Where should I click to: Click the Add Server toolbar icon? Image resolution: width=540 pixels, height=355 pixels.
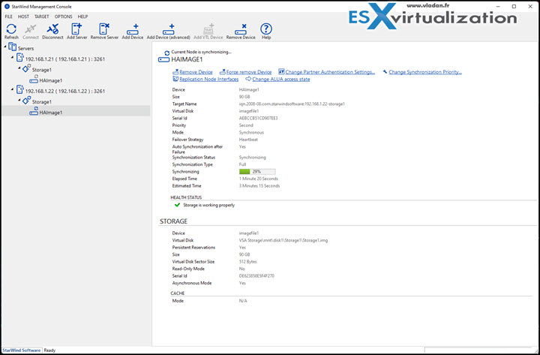[76, 29]
